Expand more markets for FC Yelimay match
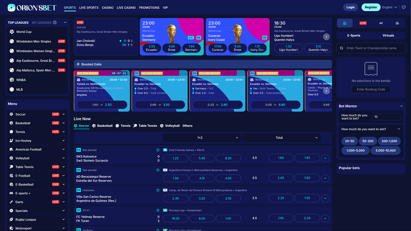Image resolution: width=411 pixels, height=231 pixels. [325, 218]
